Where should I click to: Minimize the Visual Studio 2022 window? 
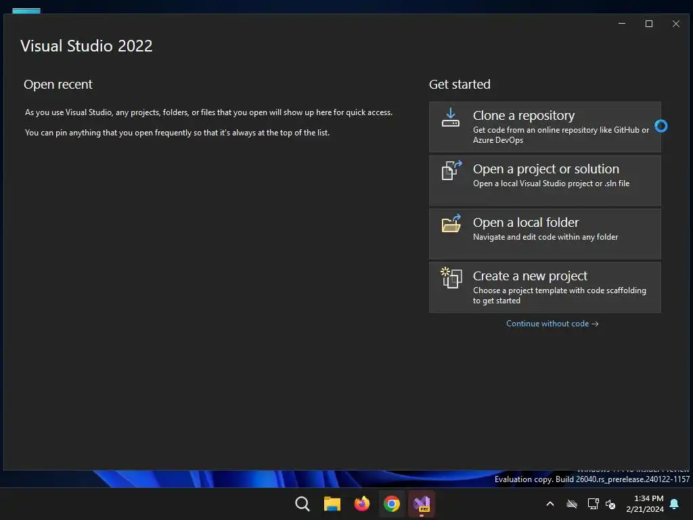pos(622,24)
